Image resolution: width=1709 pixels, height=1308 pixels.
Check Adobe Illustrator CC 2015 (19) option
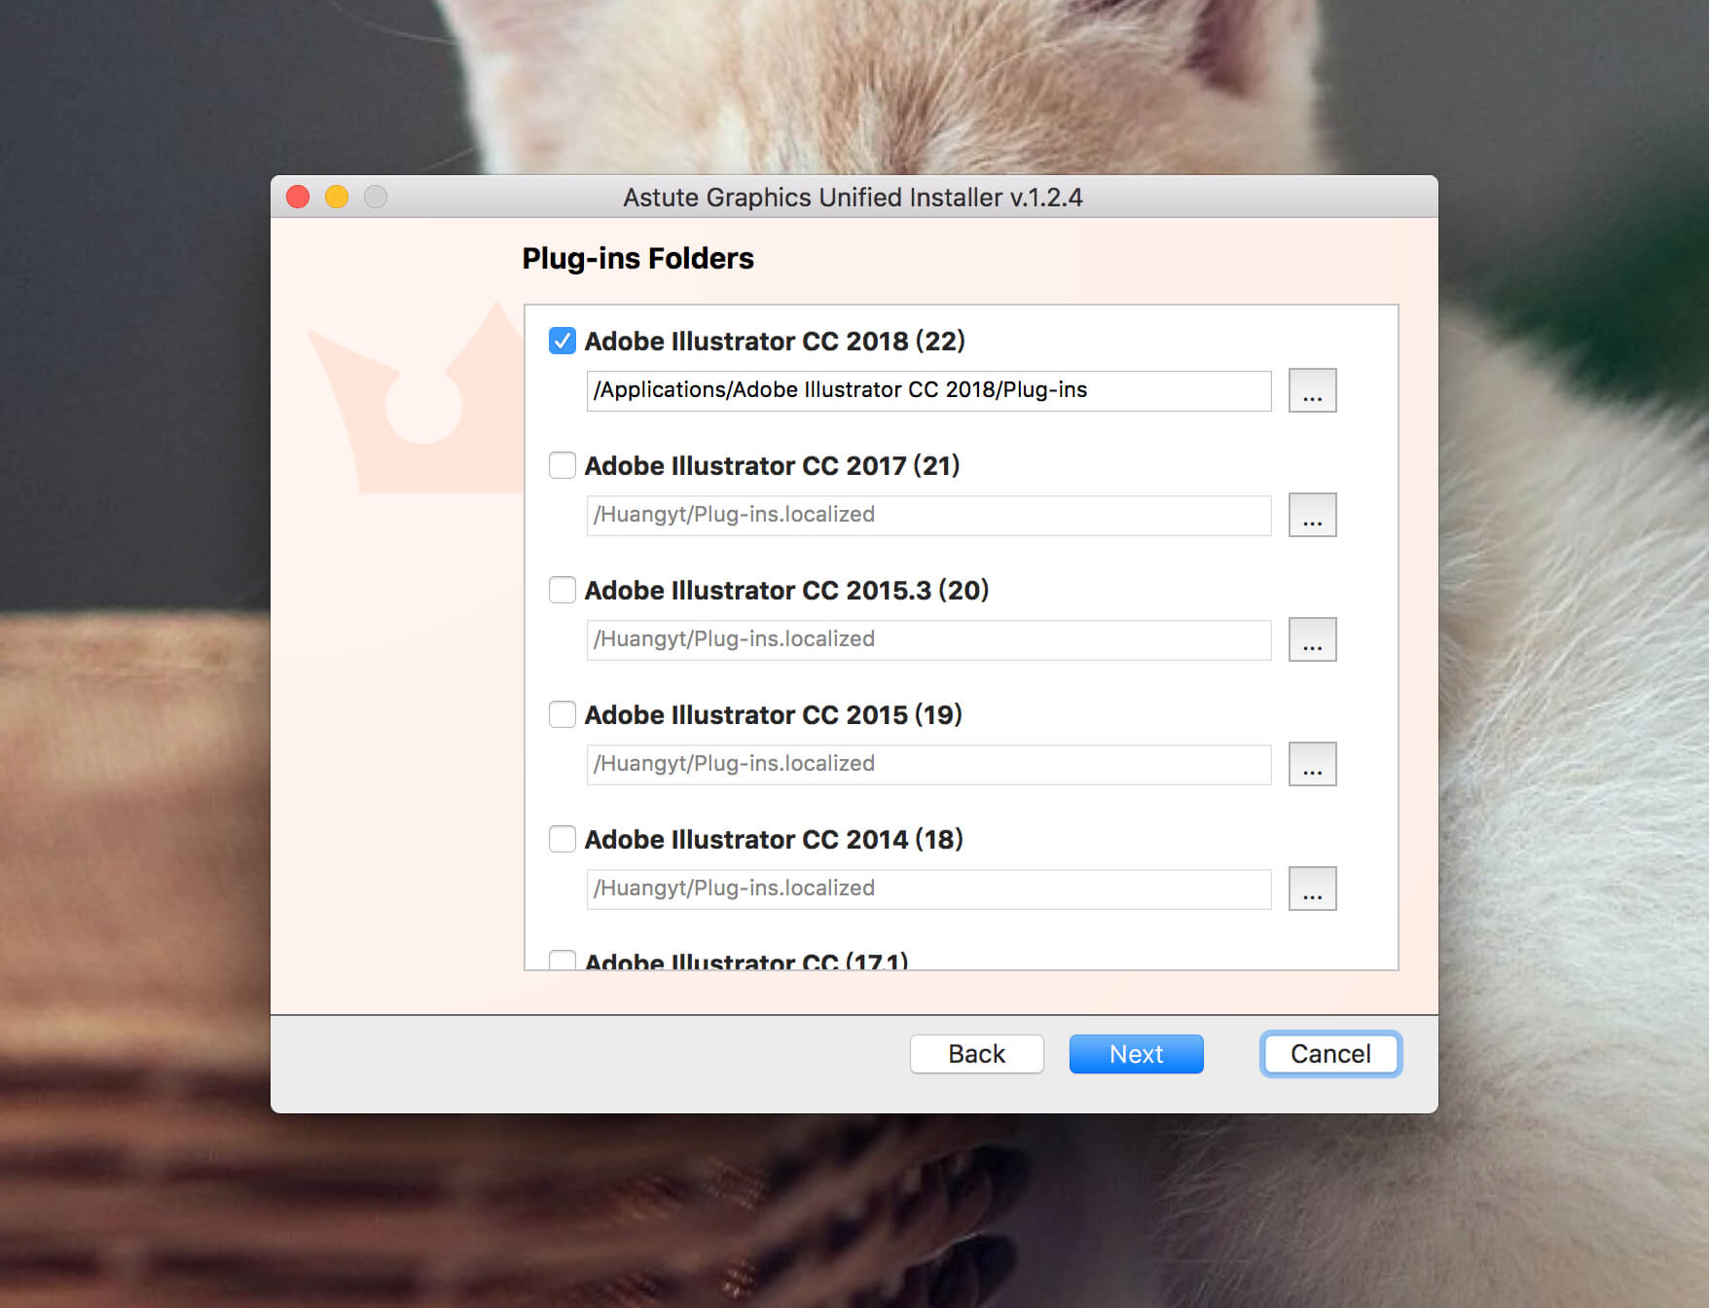563,714
